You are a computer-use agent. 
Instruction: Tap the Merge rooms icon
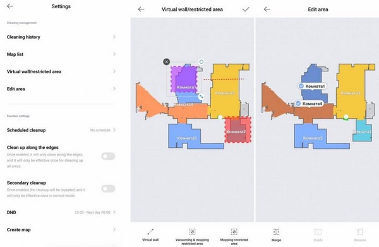(276, 232)
